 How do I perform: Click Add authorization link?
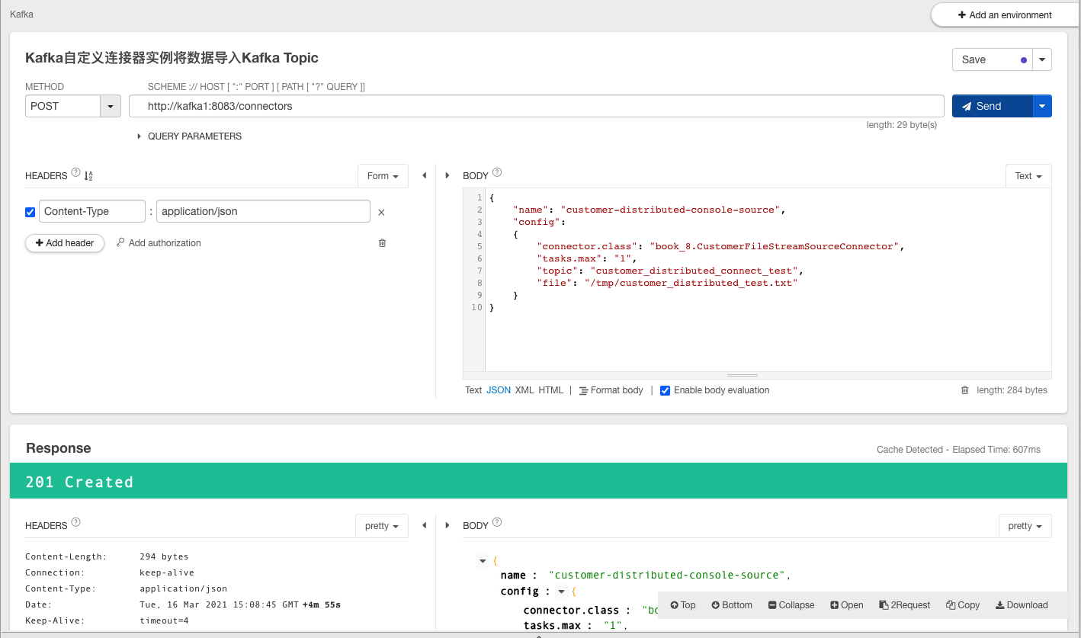point(159,243)
